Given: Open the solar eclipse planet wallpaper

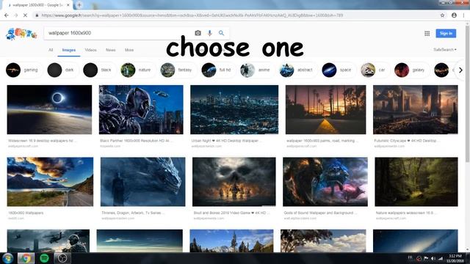Looking at the screenshot, I should point(49,109).
